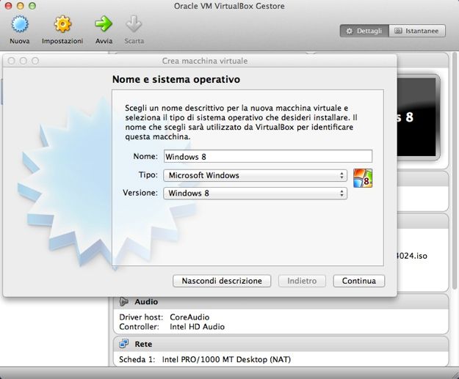Click the Windows 8 OS type icon

[x=363, y=178]
